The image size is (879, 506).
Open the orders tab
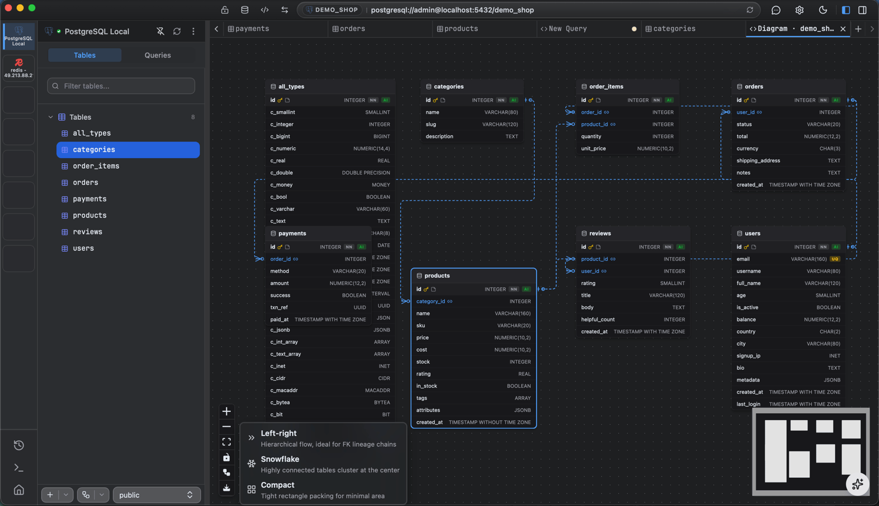380,29
